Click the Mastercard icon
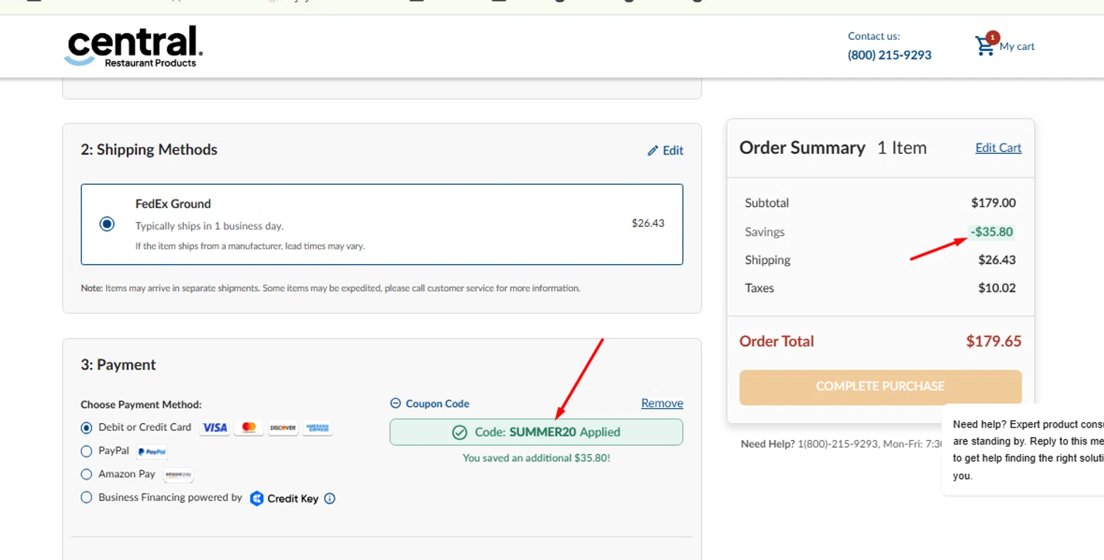 pyautogui.click(x=249, y=428)
